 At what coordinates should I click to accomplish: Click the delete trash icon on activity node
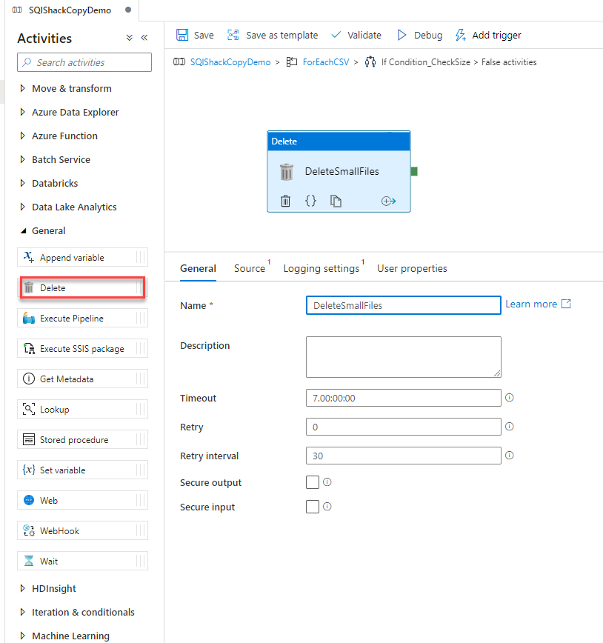coord(285,201)
